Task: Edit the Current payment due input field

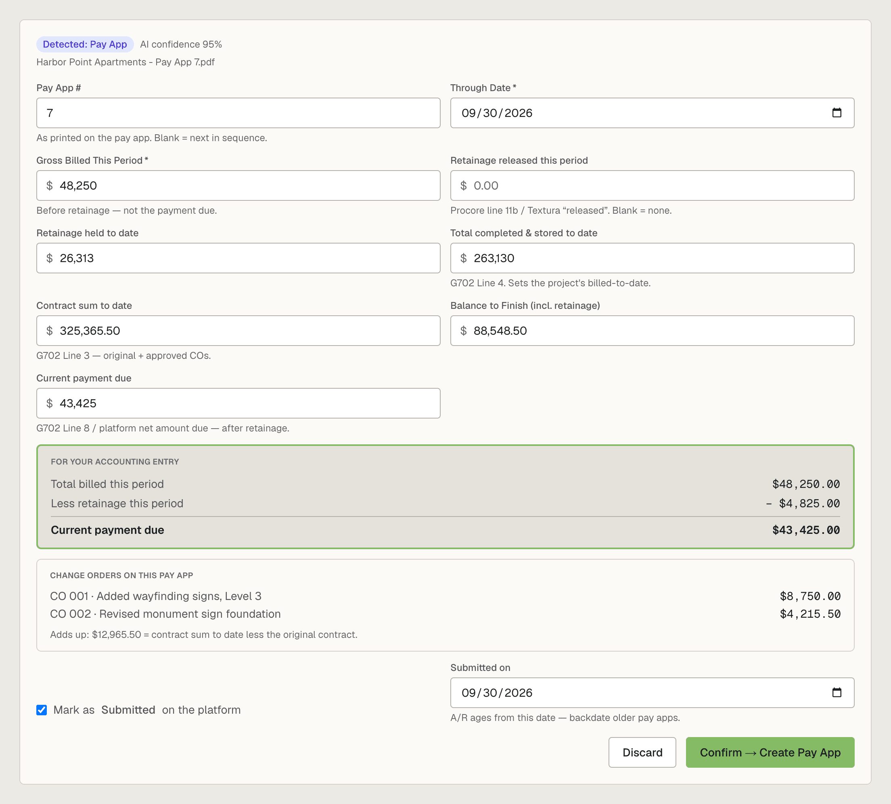Action: point(238,403)
